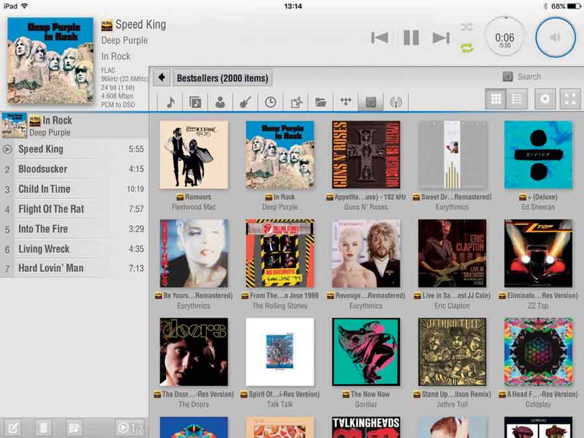
Task: Open Gorillaz The Now Now album
Action: (366, 352)
